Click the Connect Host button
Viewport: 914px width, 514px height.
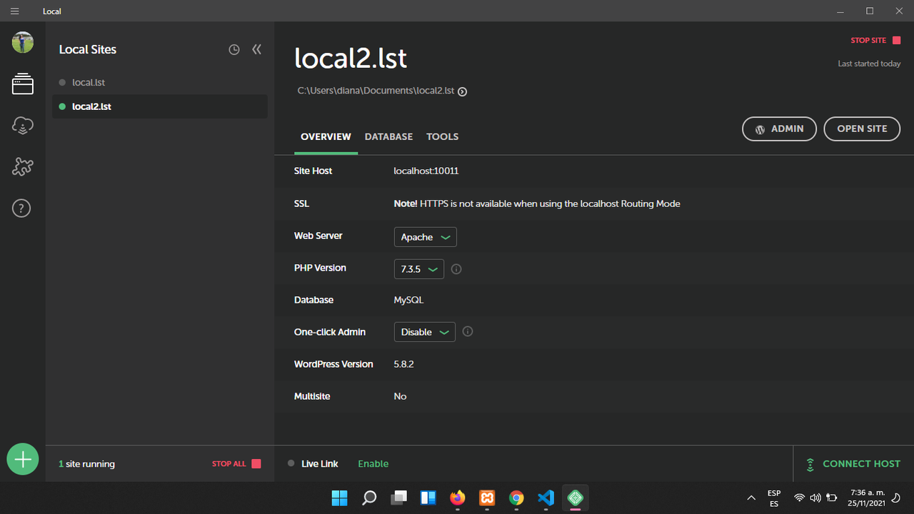(853, 464)
